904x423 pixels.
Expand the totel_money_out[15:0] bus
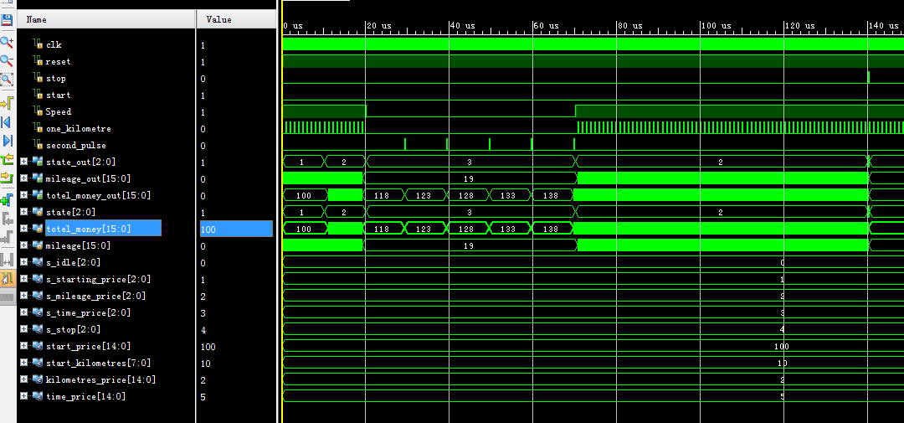[23, 195]
